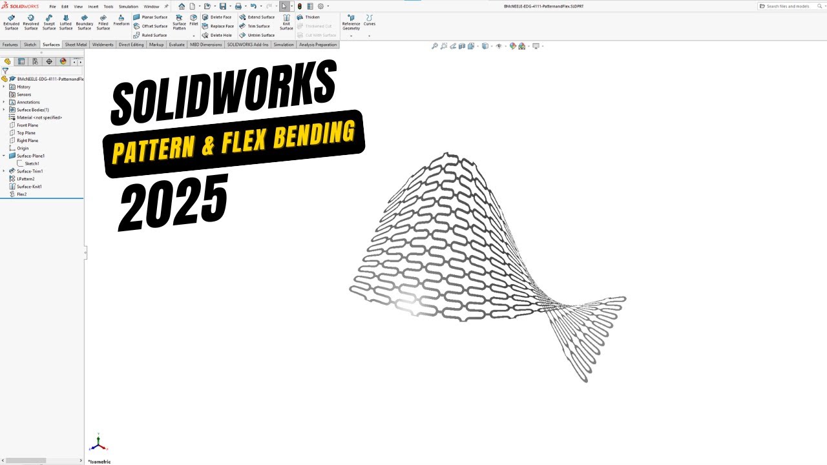Choose the Swept Surface tool
The height and width of the screenshot is (465, 827).
click(x=48, y=22)
